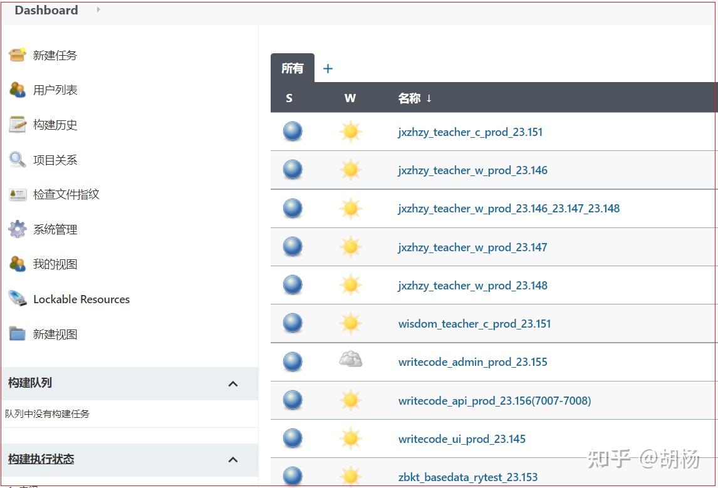Click blue status ball for jxzhy_teacher_c_prod_23.151

[x=293, y=132]
